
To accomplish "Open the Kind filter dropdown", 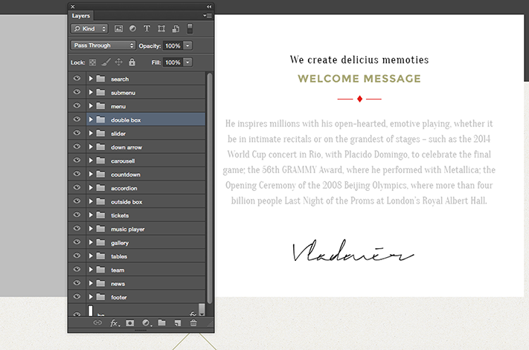I will click(89, 29).
